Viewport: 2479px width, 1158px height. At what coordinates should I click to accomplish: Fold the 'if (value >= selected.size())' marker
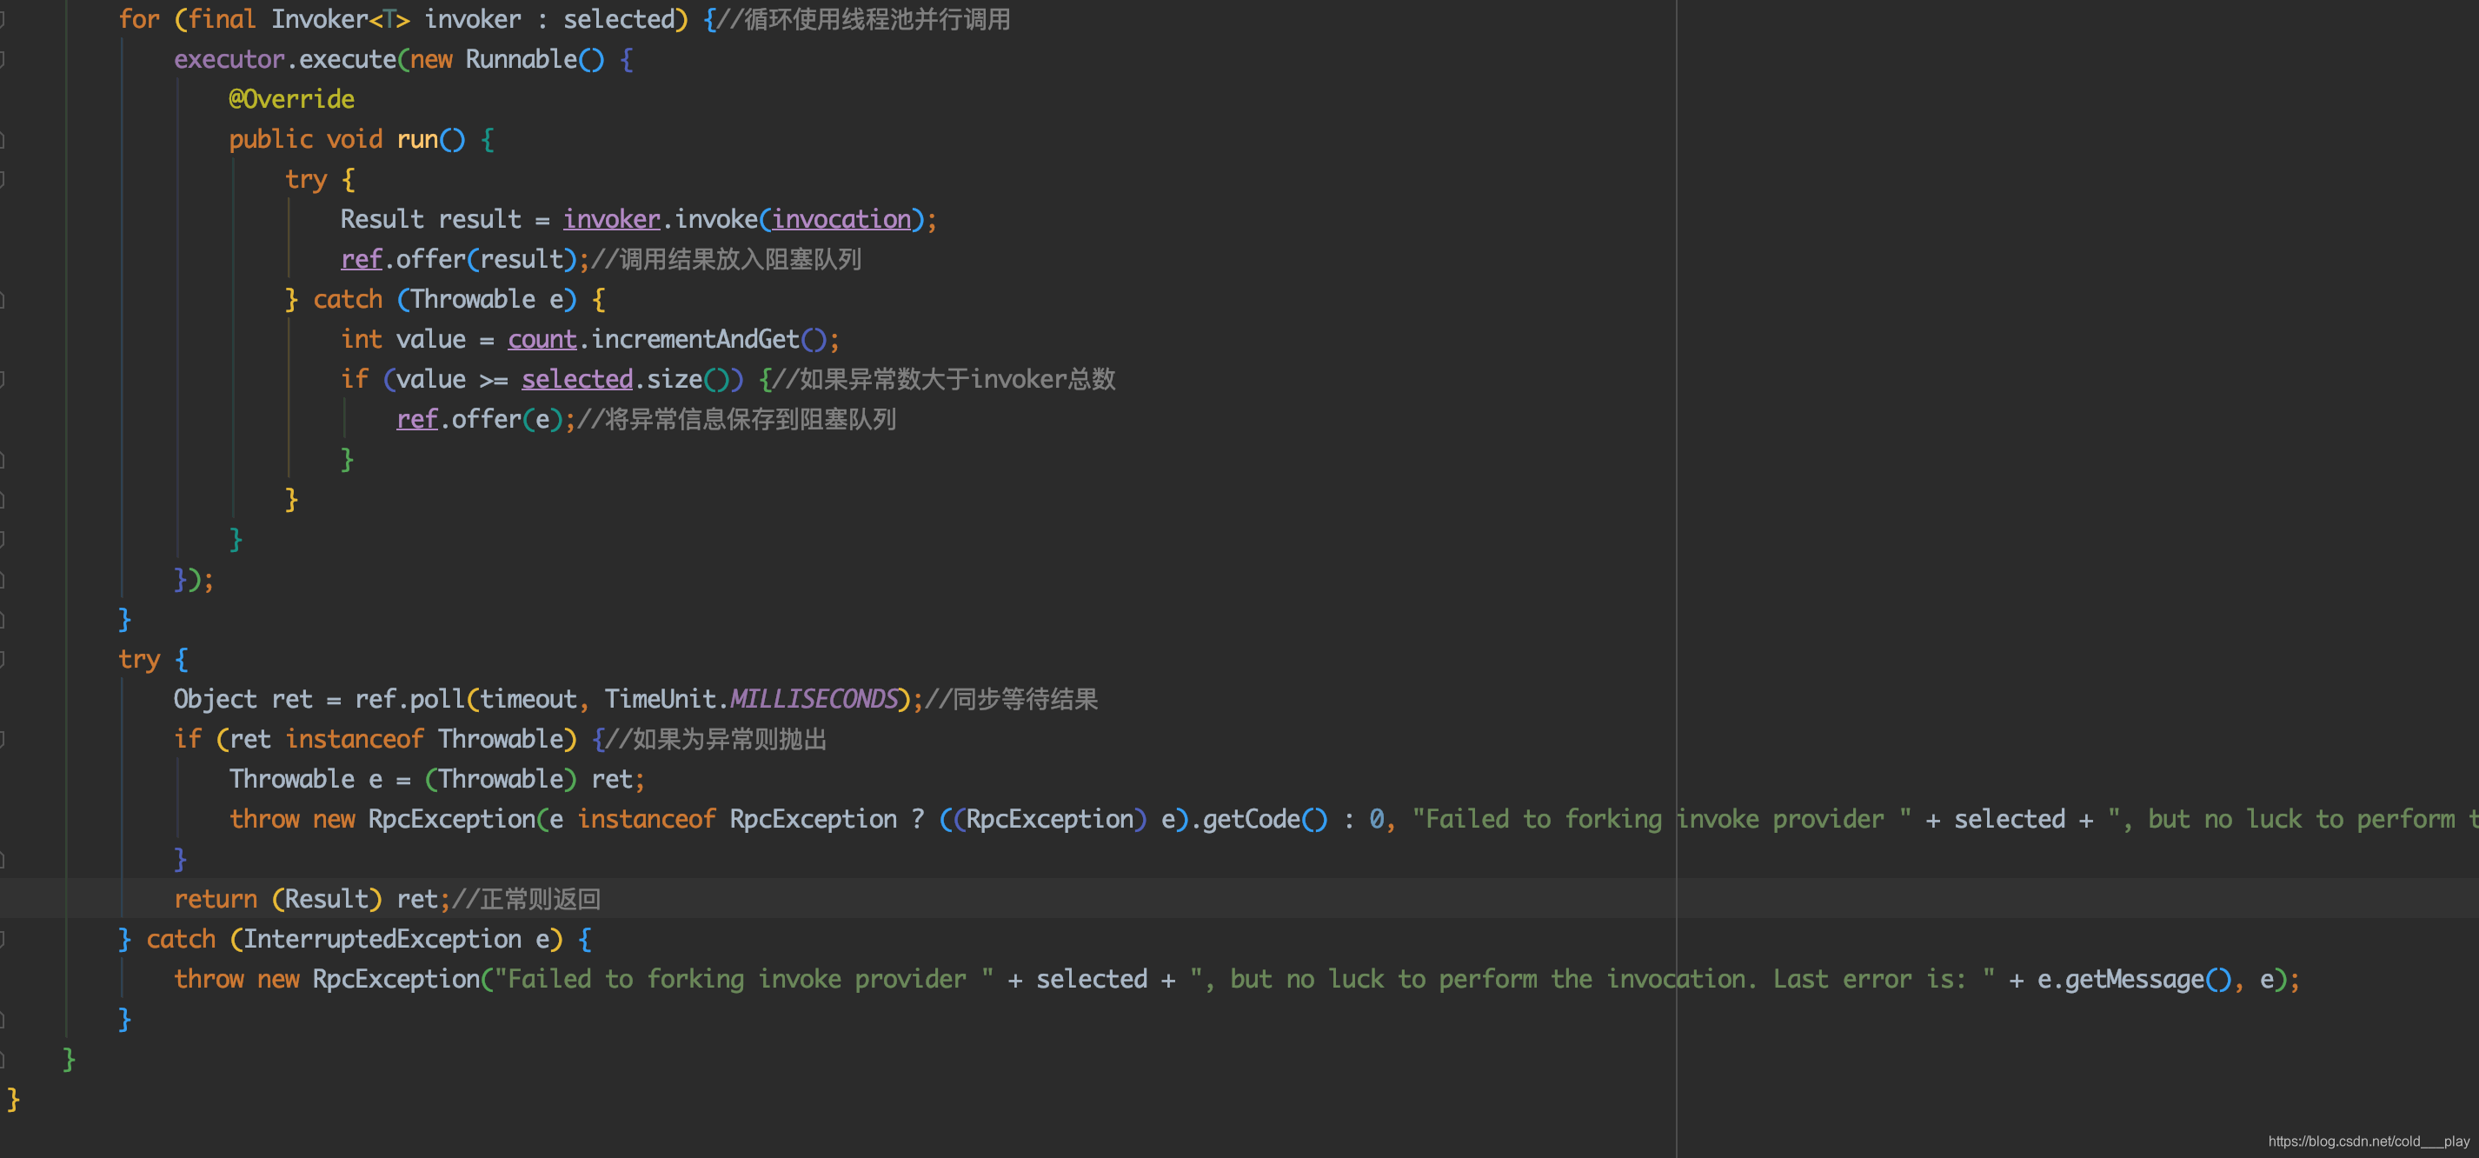click(x=3, y=379)
